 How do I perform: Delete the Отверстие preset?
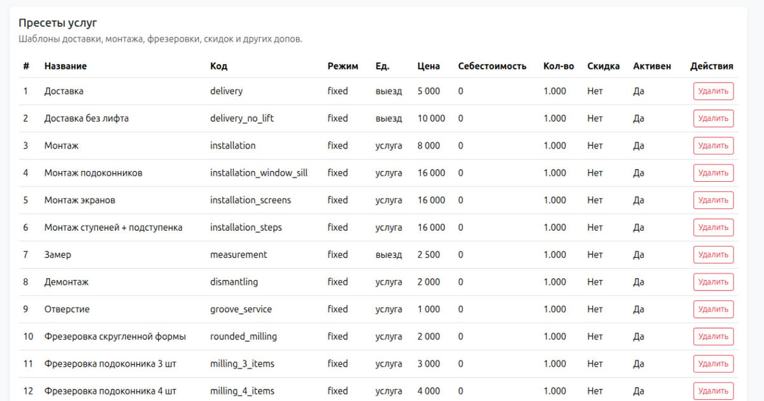pos(713,309)
